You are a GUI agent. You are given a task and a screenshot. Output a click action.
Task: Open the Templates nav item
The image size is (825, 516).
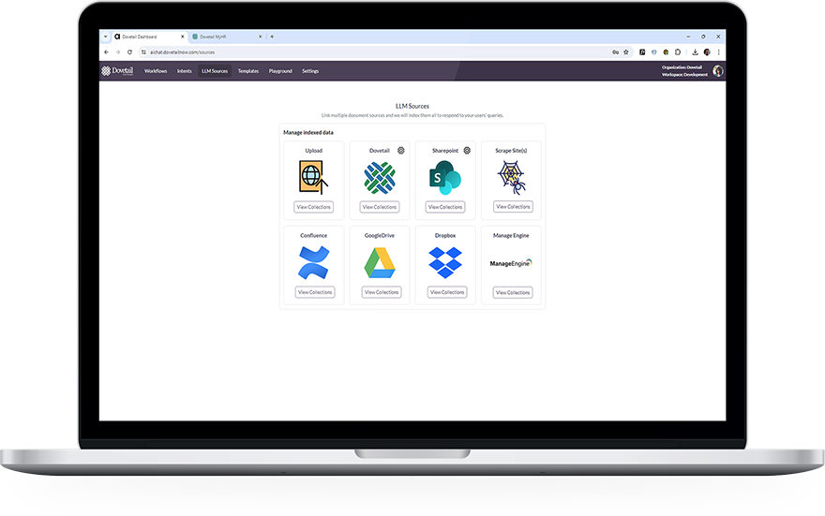pos(248,71)
